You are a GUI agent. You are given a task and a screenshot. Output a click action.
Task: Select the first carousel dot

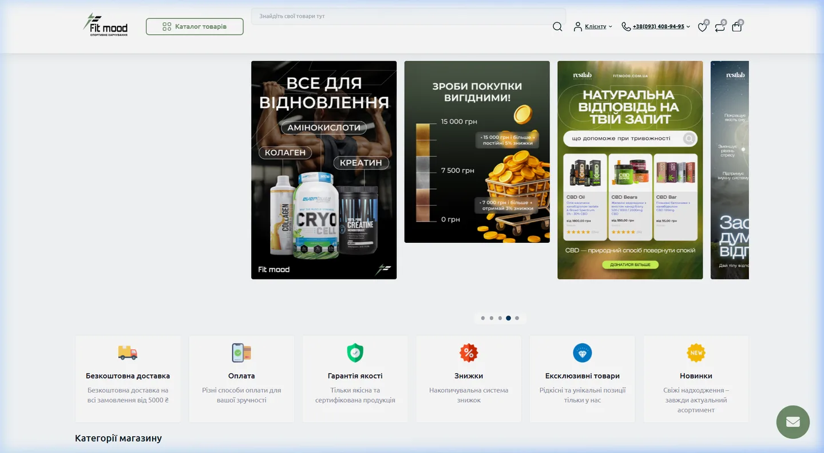click(483, 318)
